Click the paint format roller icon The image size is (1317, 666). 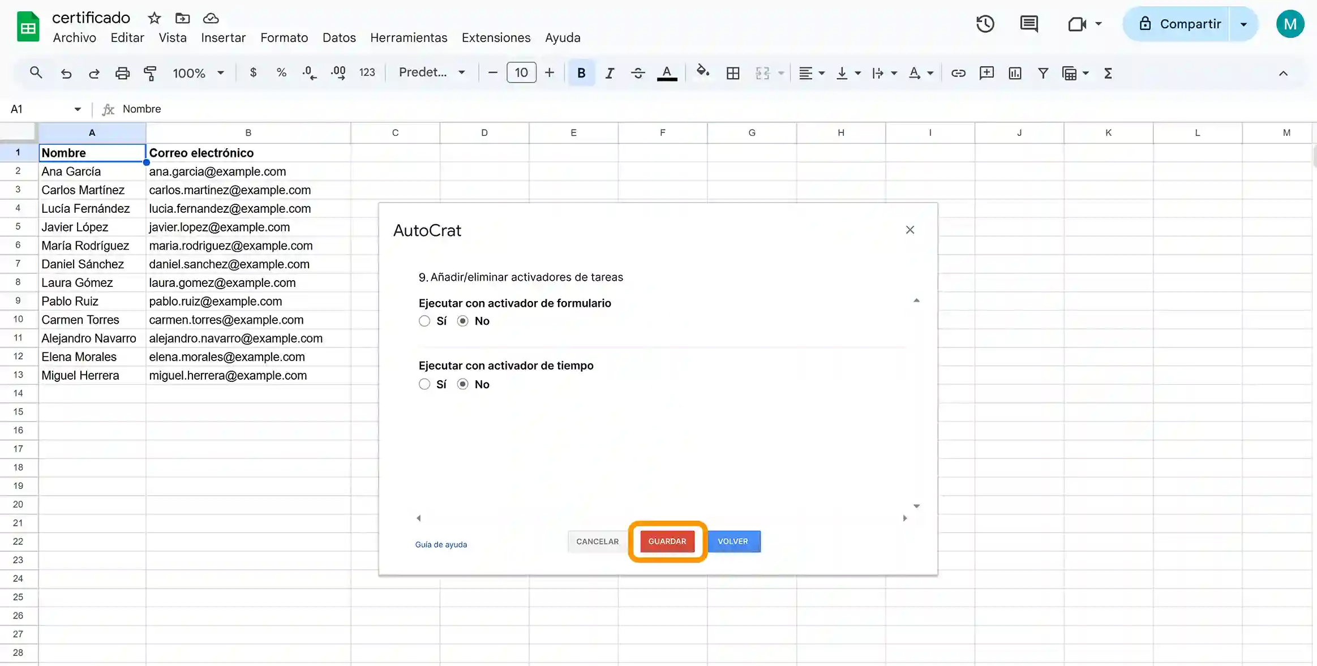(x=150, y=73)
